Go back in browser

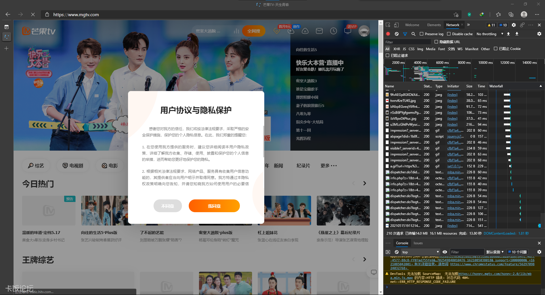tap(8, 14)
